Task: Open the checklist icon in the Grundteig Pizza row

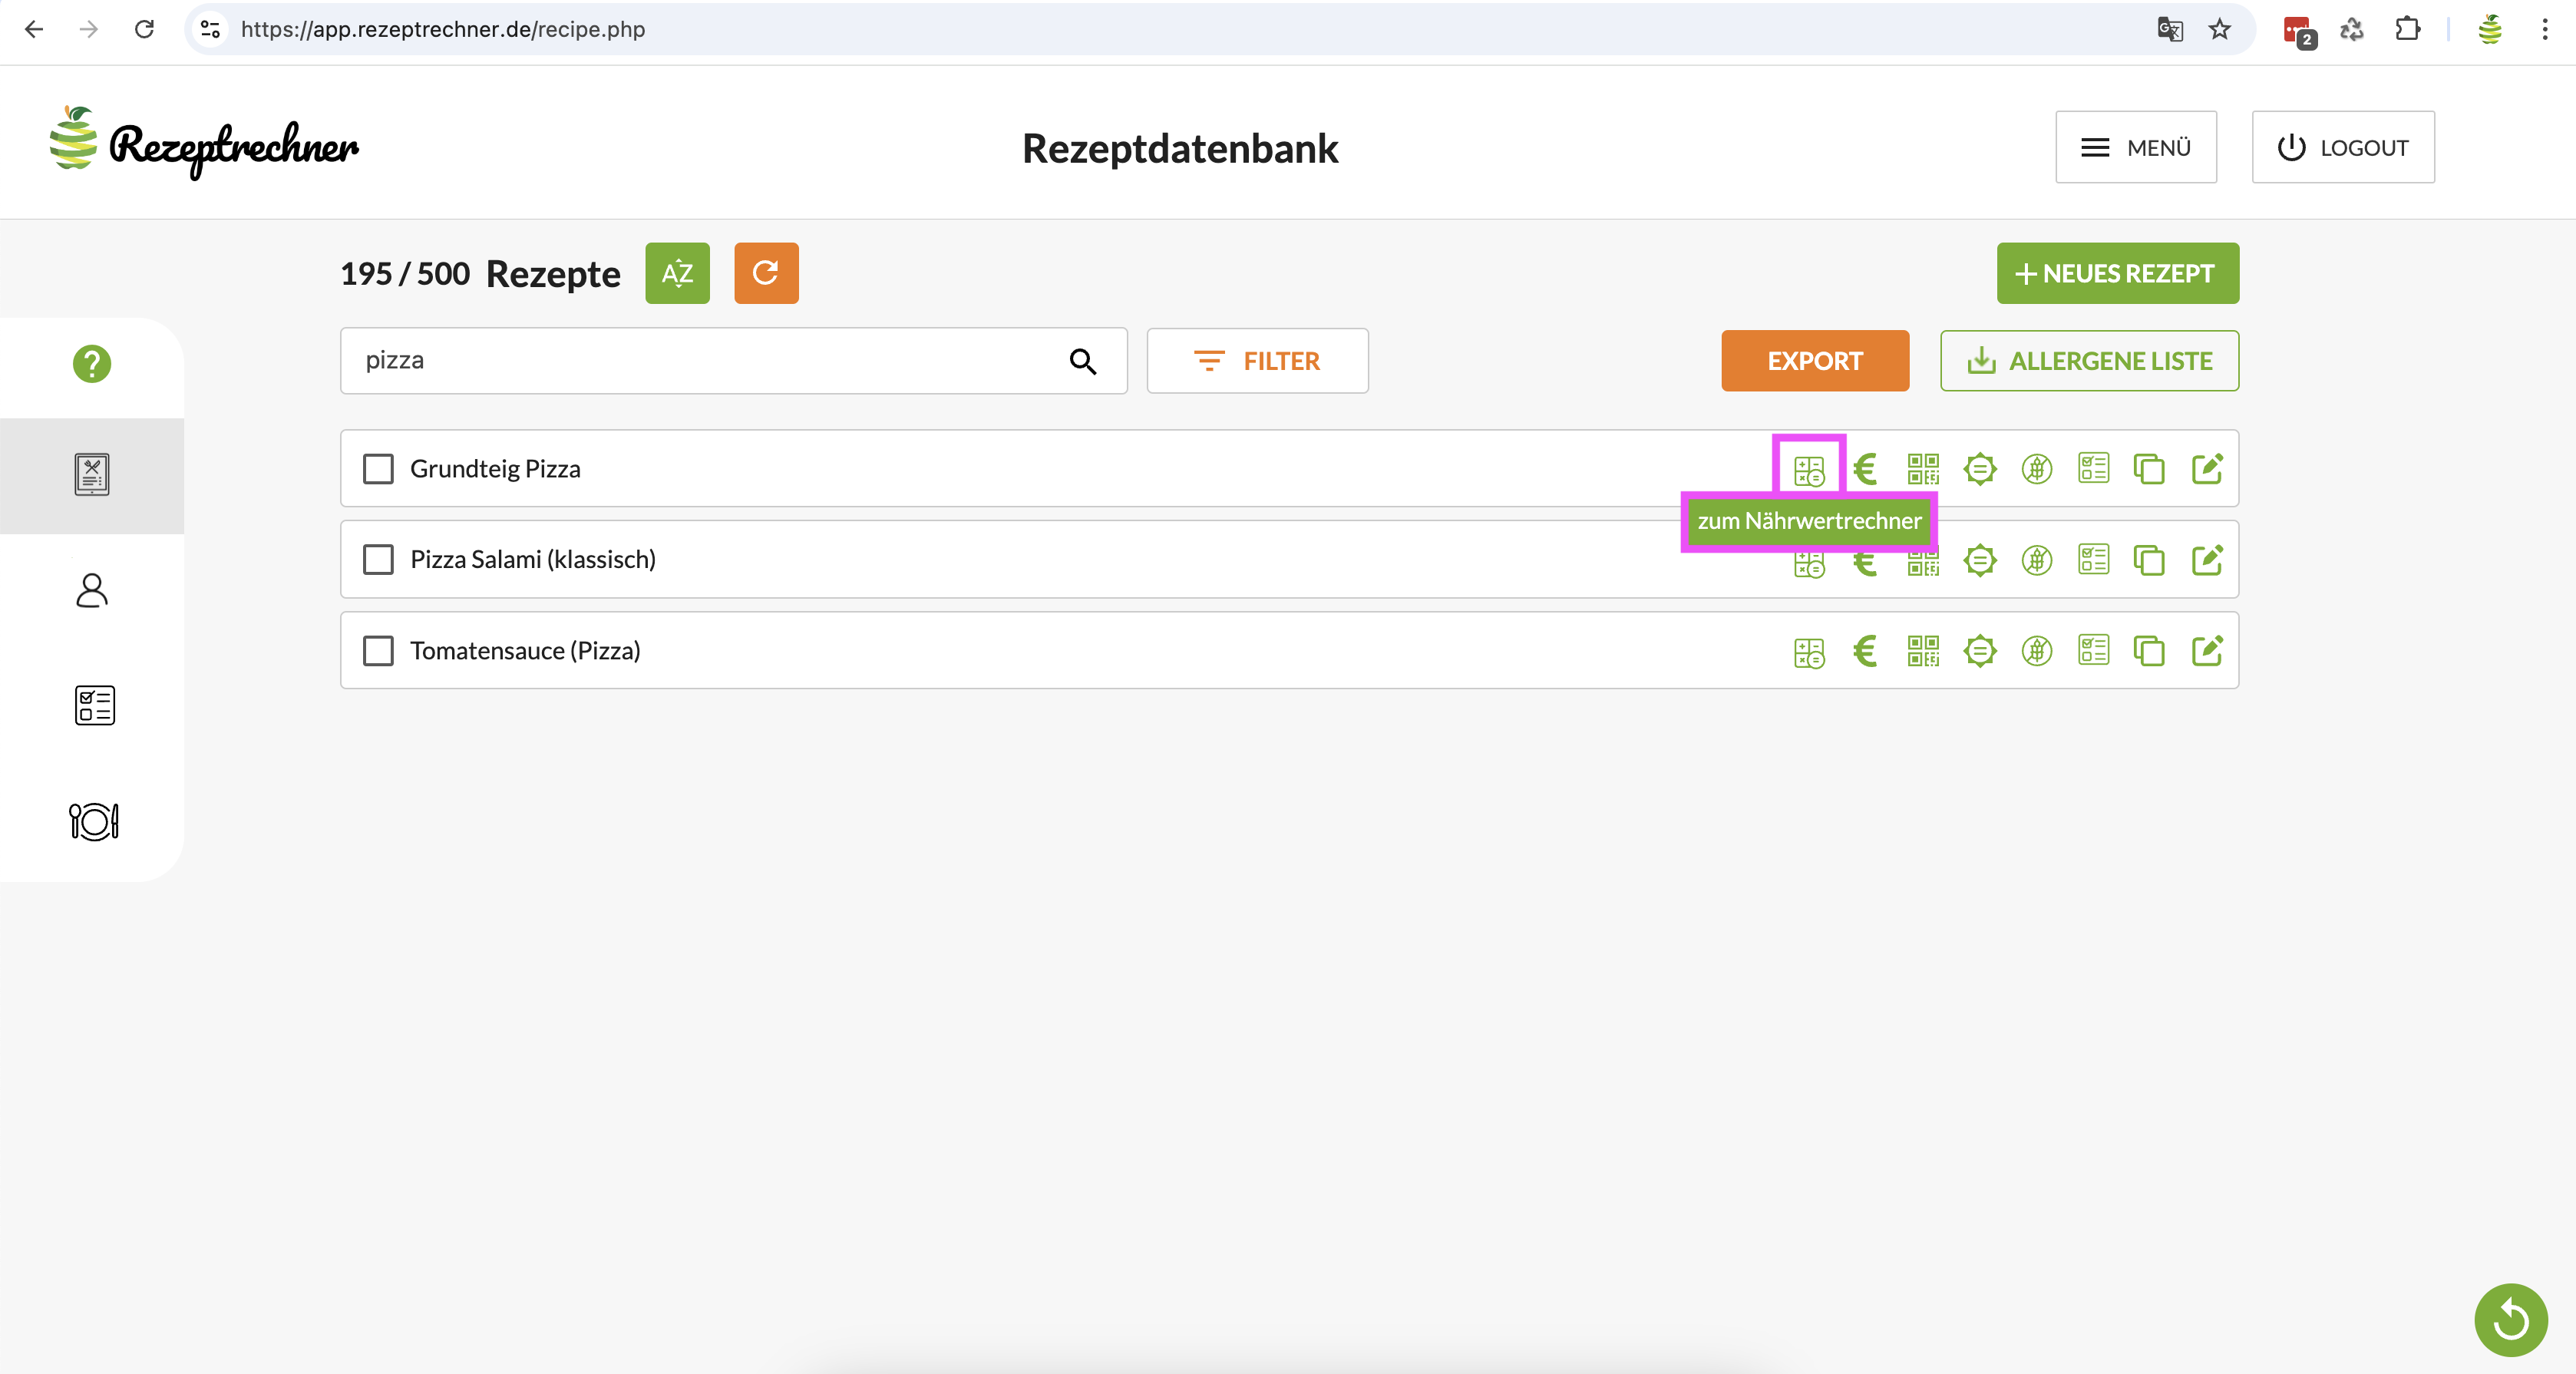Action: click(2093, 468)
